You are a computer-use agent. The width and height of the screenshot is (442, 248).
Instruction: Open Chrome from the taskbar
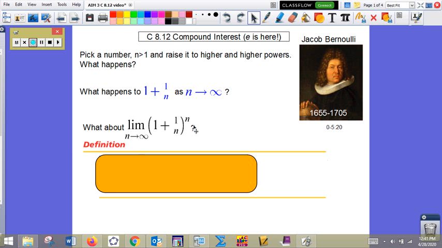tap(135, 241)
